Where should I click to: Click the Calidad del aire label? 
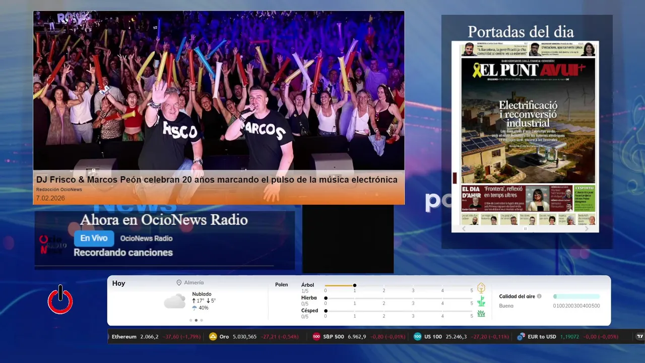[x=517, y=296]
